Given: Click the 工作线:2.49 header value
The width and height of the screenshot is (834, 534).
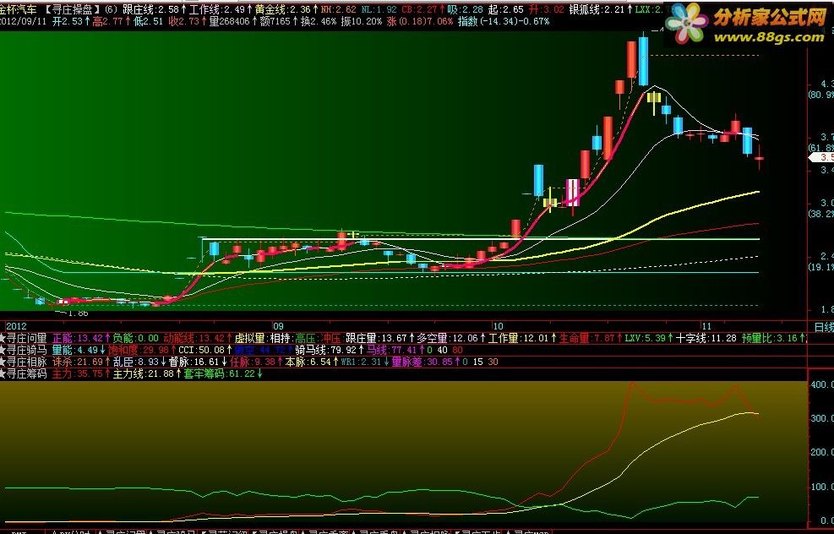Looking at the screenshot, I should [x=217, y=9].
